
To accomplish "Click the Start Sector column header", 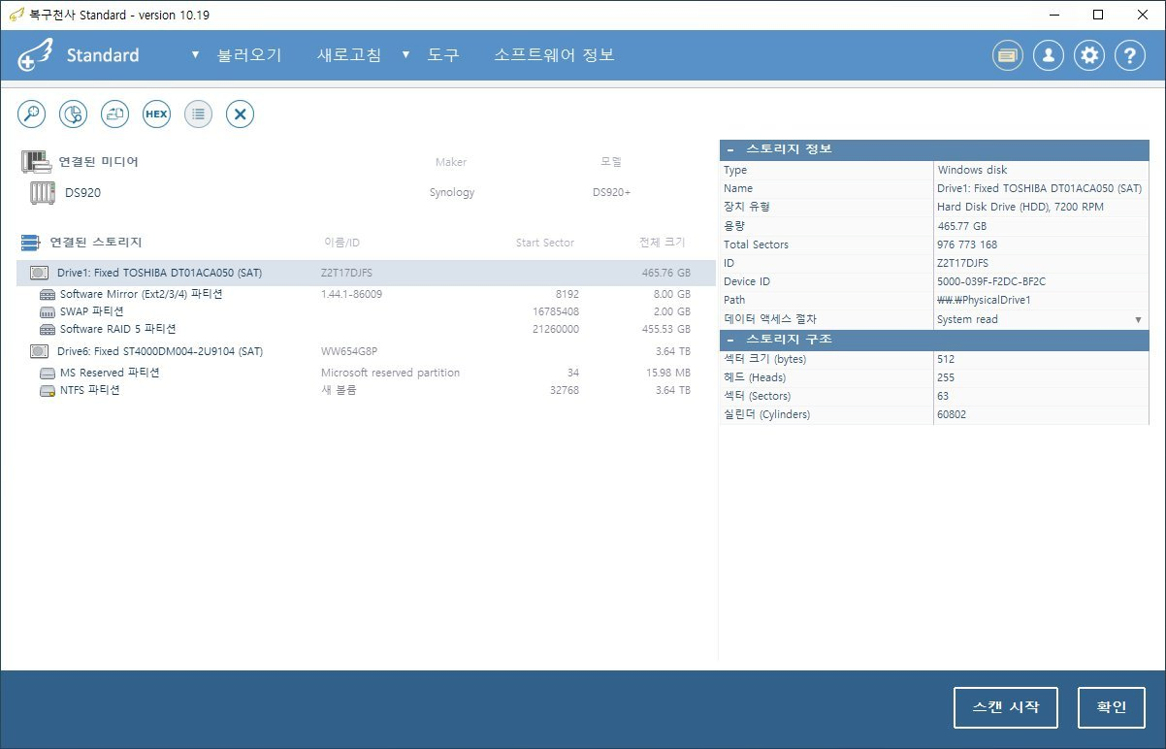I will pos(545,243).
